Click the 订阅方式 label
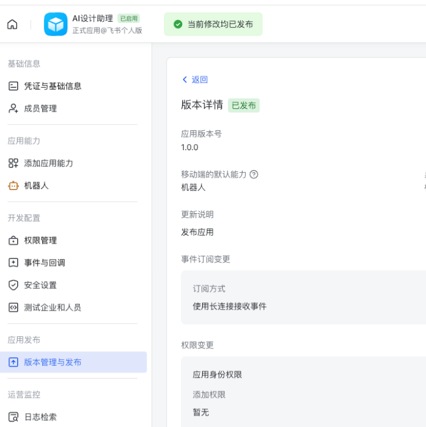Viewport: 426px width, 427px height. click(x=209, y=289)
